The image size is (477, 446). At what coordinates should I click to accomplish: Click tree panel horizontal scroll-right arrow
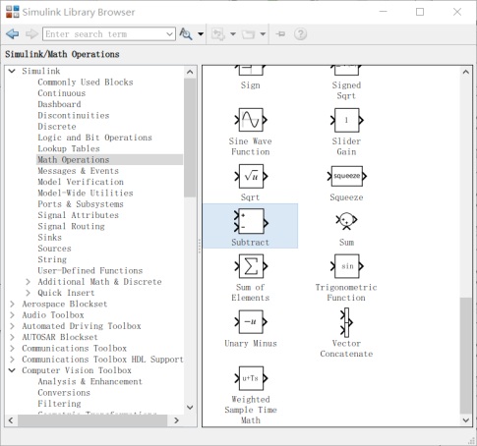point(176,420)
